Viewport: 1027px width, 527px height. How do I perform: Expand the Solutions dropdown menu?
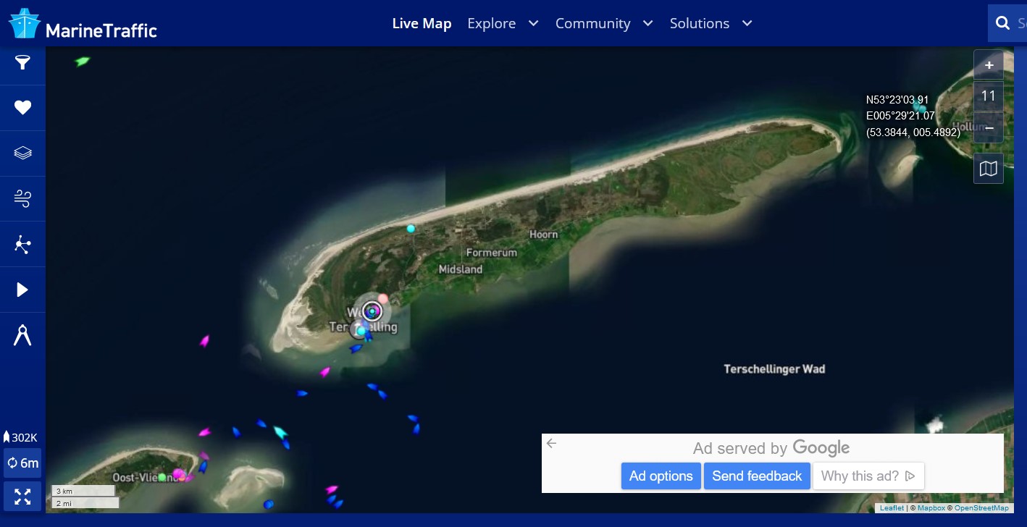coord(710,23)
